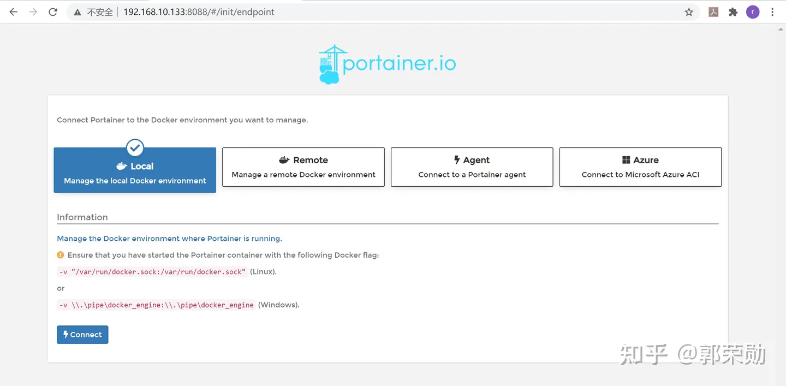This screenshot has height=386, width=786.
Task: Click the browser back arrow
Action: click(14, 12)
